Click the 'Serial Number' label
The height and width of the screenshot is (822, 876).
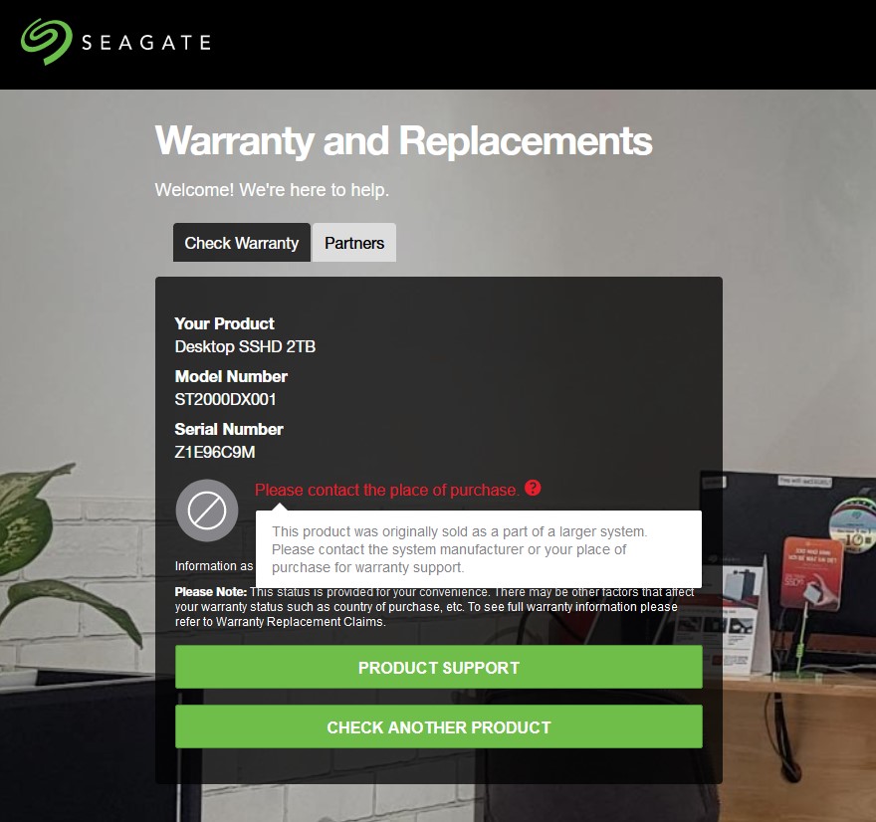point(229,430)
